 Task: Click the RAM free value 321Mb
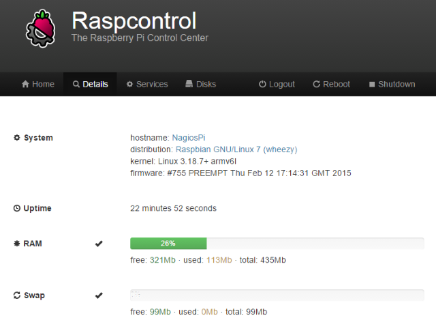coord(163,260)
